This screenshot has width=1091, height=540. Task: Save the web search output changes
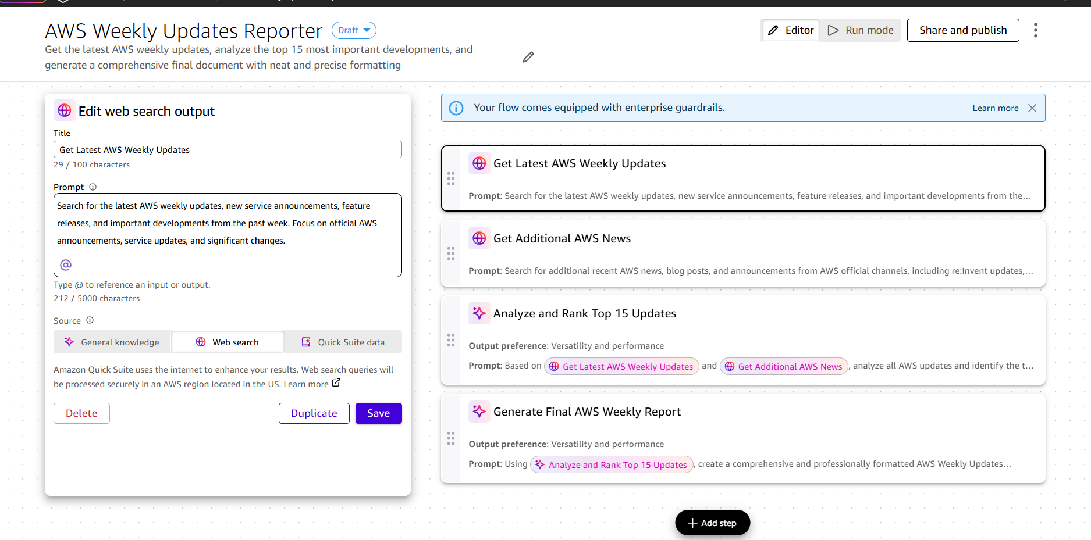pyautogui.click(x=378, y=413)
